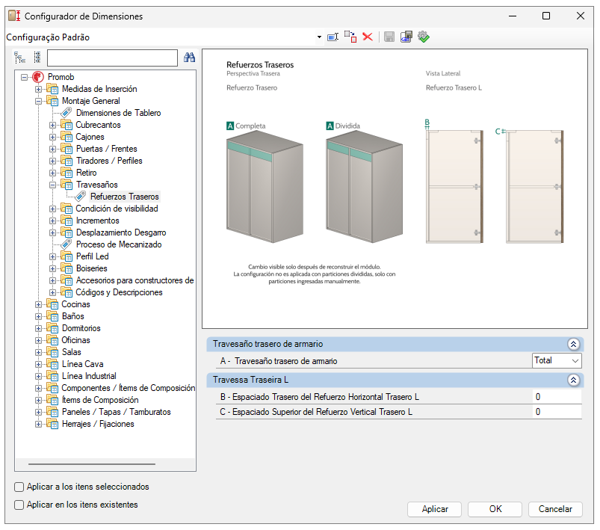Viewport: 600px width, 530px height.
Task: Click the folder icon beside Perfil Led
Action: click(x=67, y=256)
